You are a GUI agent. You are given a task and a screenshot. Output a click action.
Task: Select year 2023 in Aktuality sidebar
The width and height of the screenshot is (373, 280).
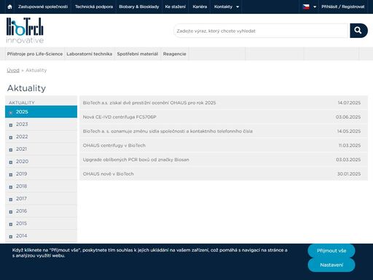(41, 124)
